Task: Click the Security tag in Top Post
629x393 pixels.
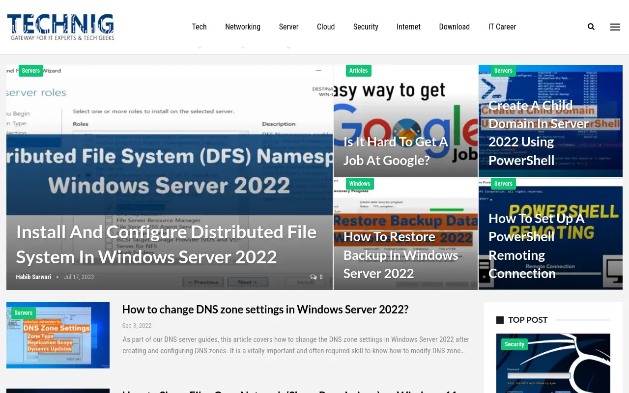Action: (515, 344)
